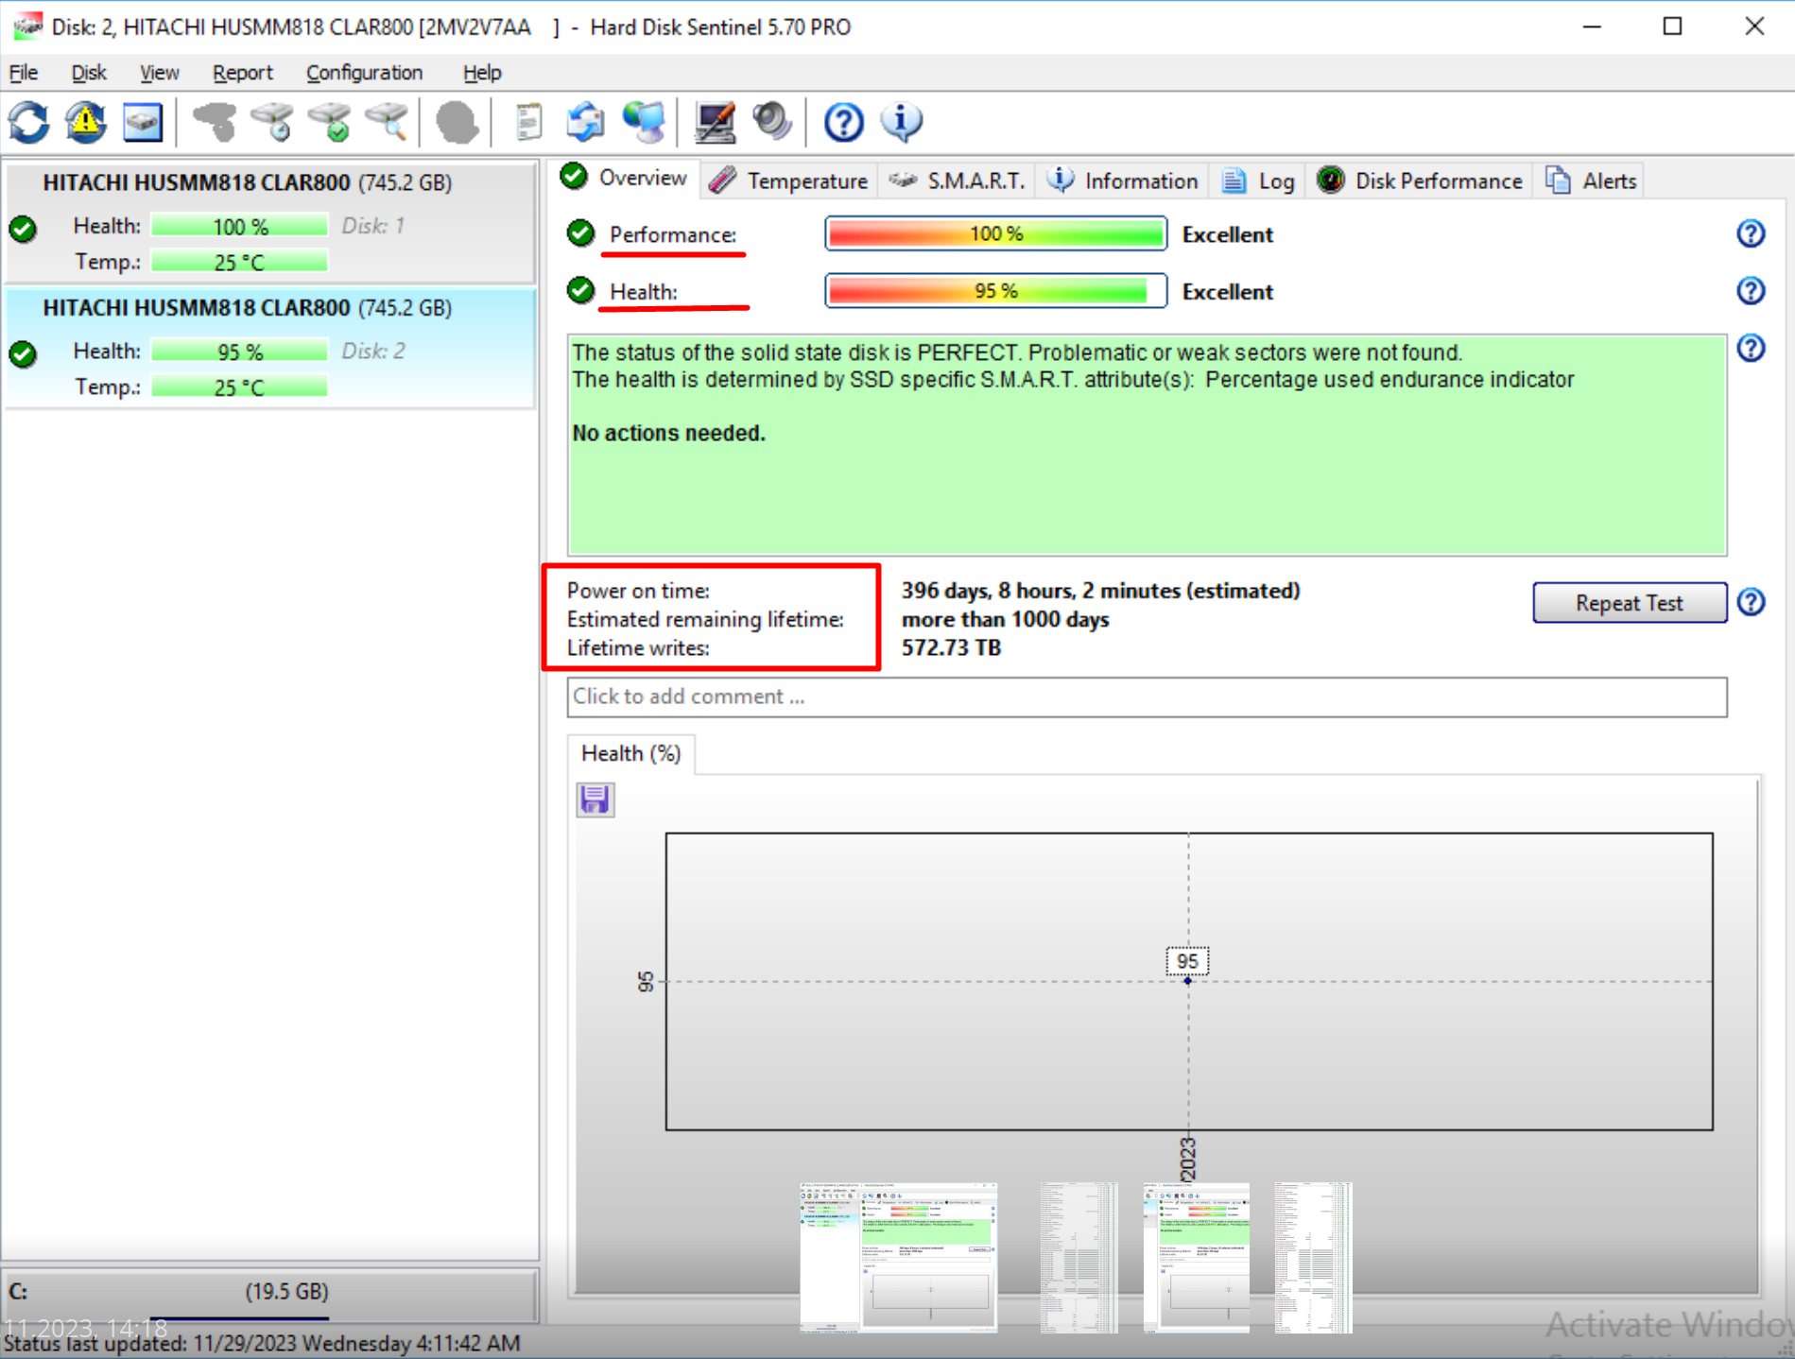The height and width of the screenshot is (1359, 1795).
Task: Switch to the Information tab
Action: pos(1123,181)
